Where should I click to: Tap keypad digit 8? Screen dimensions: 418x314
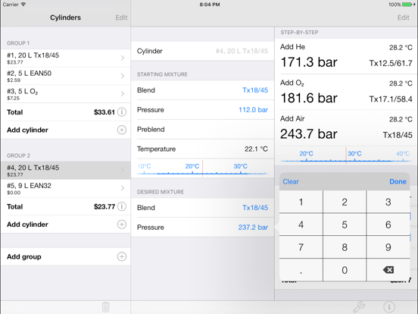click(x=345, y=247)
